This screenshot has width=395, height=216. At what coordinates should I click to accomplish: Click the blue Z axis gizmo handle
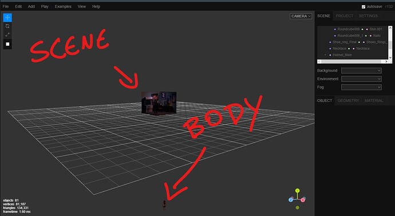tap(291, 200)
